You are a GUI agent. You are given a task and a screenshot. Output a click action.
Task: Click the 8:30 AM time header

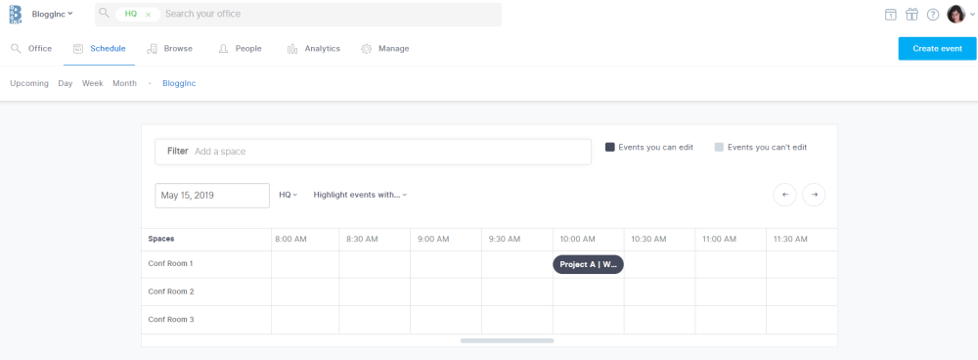[363, 239]
